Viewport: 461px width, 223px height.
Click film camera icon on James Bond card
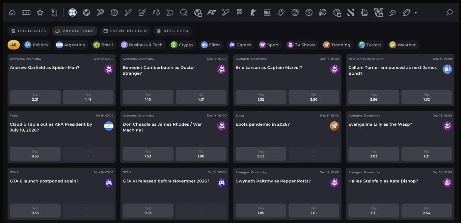(447, 69)
